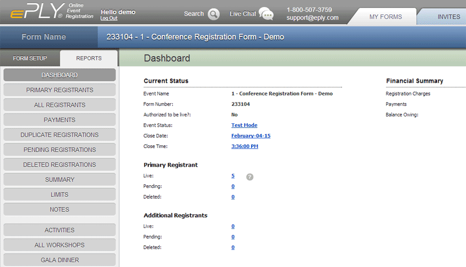Go to the PAYMENTS report
Image resolution: width=466 pixels, height=267 pixels.
tap(59, 120)
